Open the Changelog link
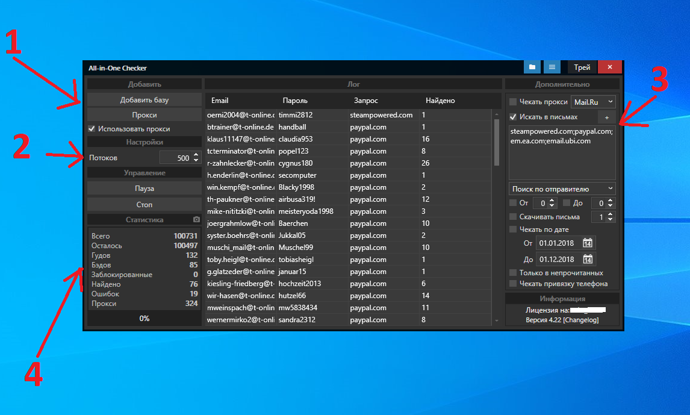690x415 pixels. pyautogui.click(x=581, y=320)
